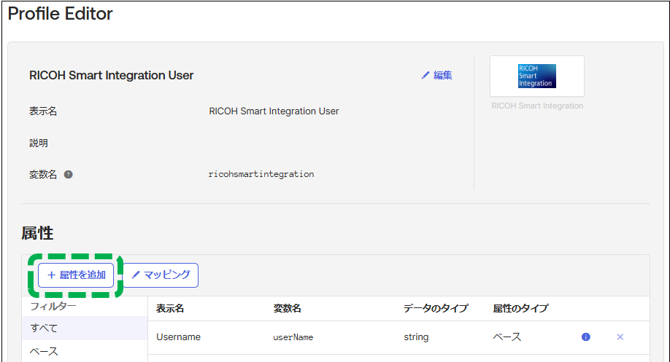Viewport: 670px width, 362px height.
Task: Click the 属性 section heading
Action: pos(37,233)
